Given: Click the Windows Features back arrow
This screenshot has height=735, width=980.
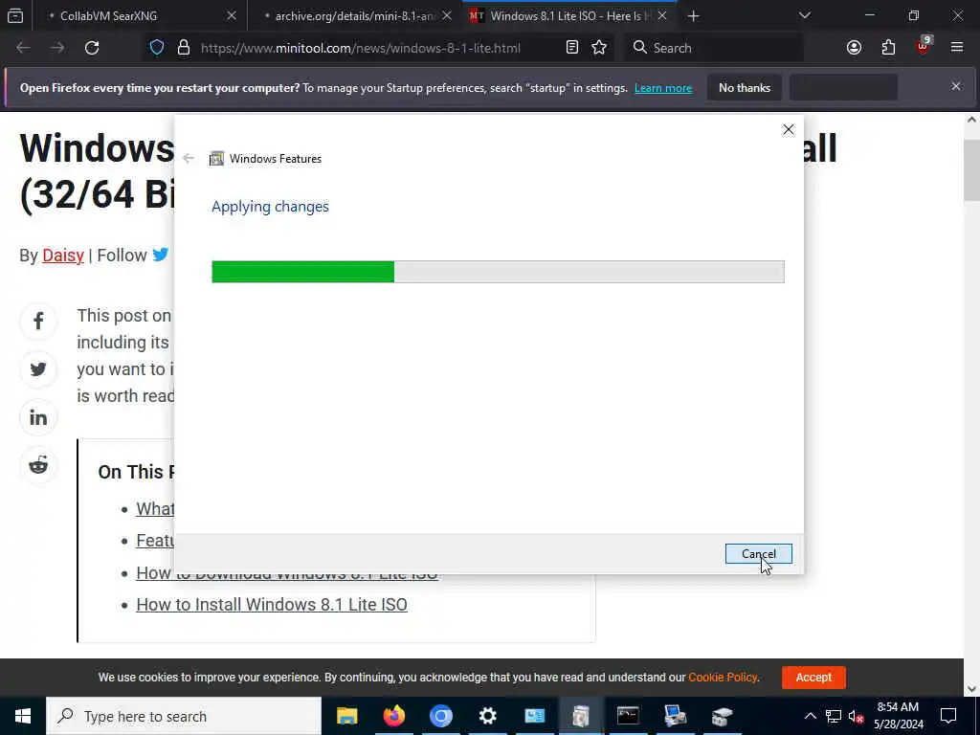Looking at the screenshot, I should click(x=189, y=158).
